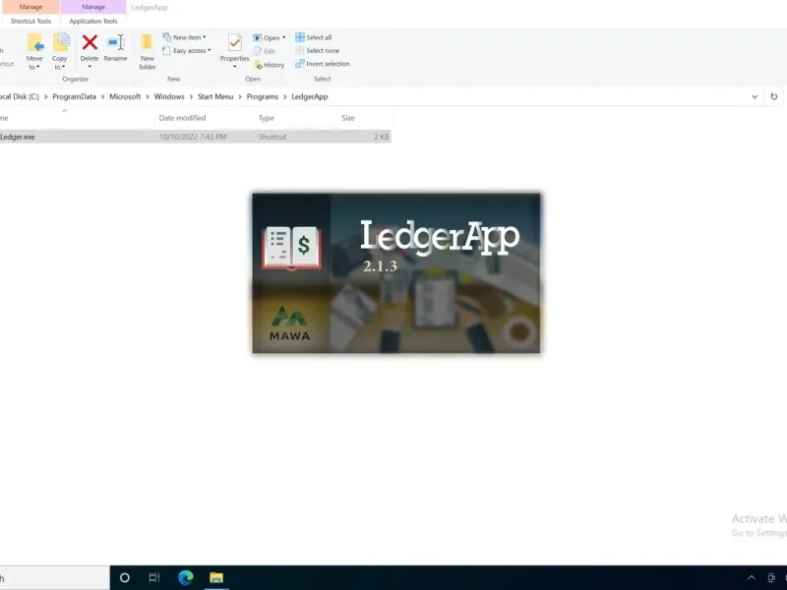Navigate to Start Menu breadcrumb

(x=215, y=96)
